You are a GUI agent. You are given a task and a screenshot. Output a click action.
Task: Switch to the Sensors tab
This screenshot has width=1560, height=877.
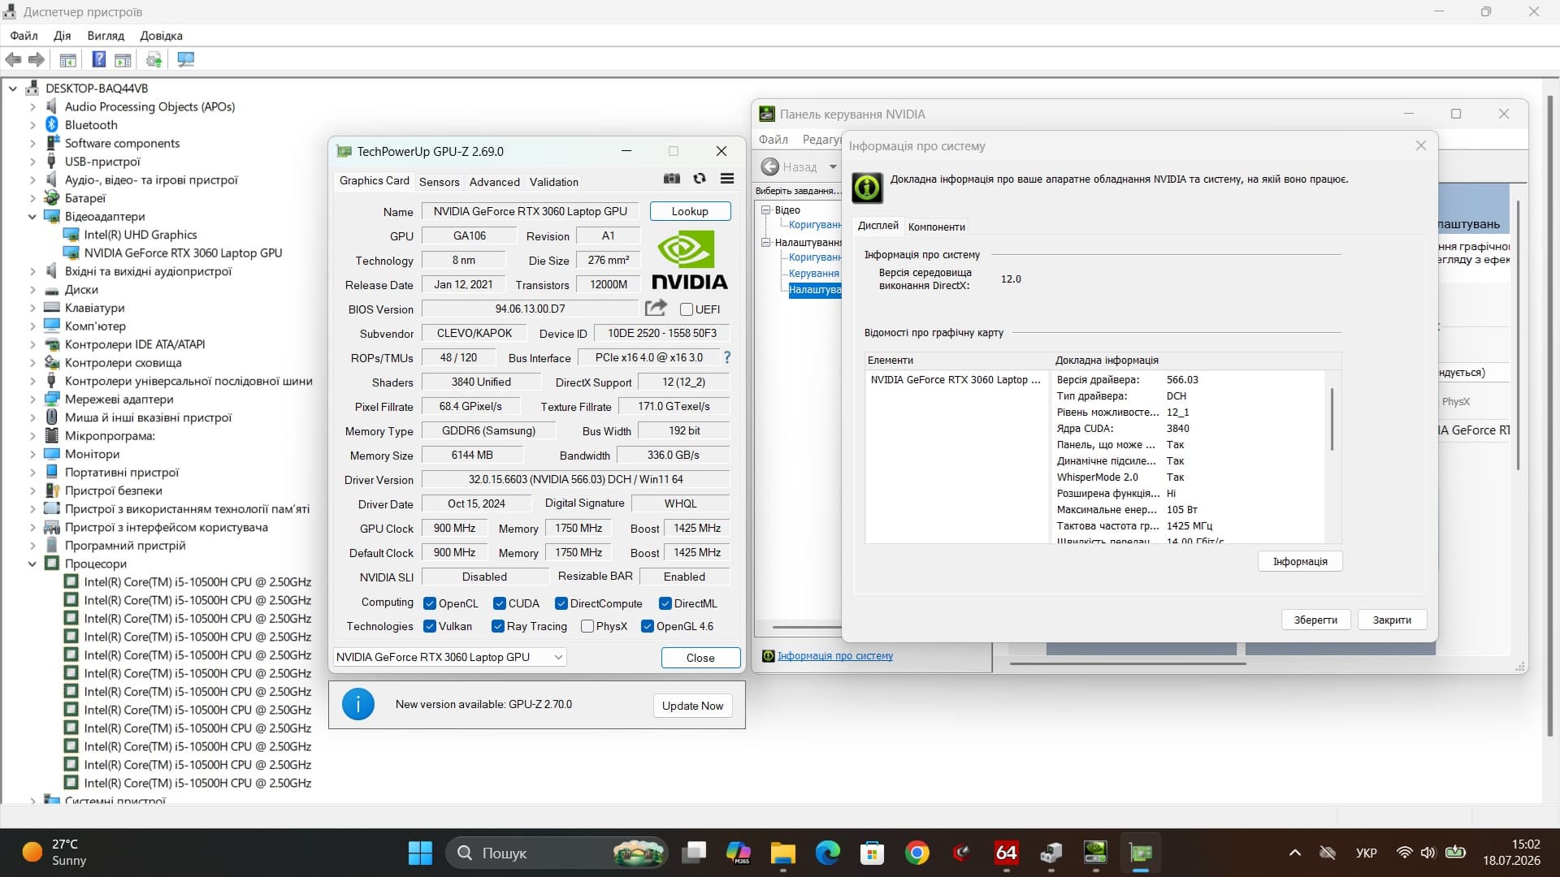coord(439,182)
